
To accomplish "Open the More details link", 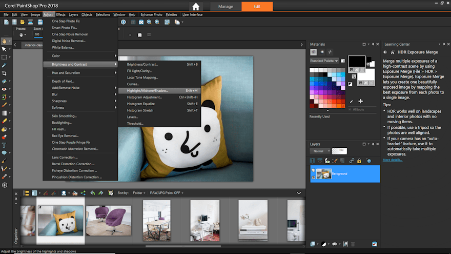I will point(392,160).
